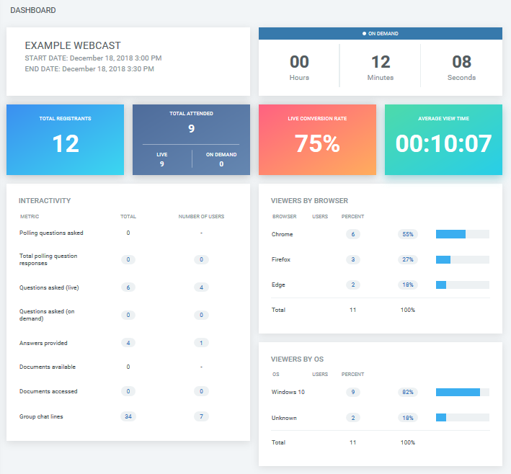Click Edge row label
Screen dimensions: 511x474
pos(278,285)
